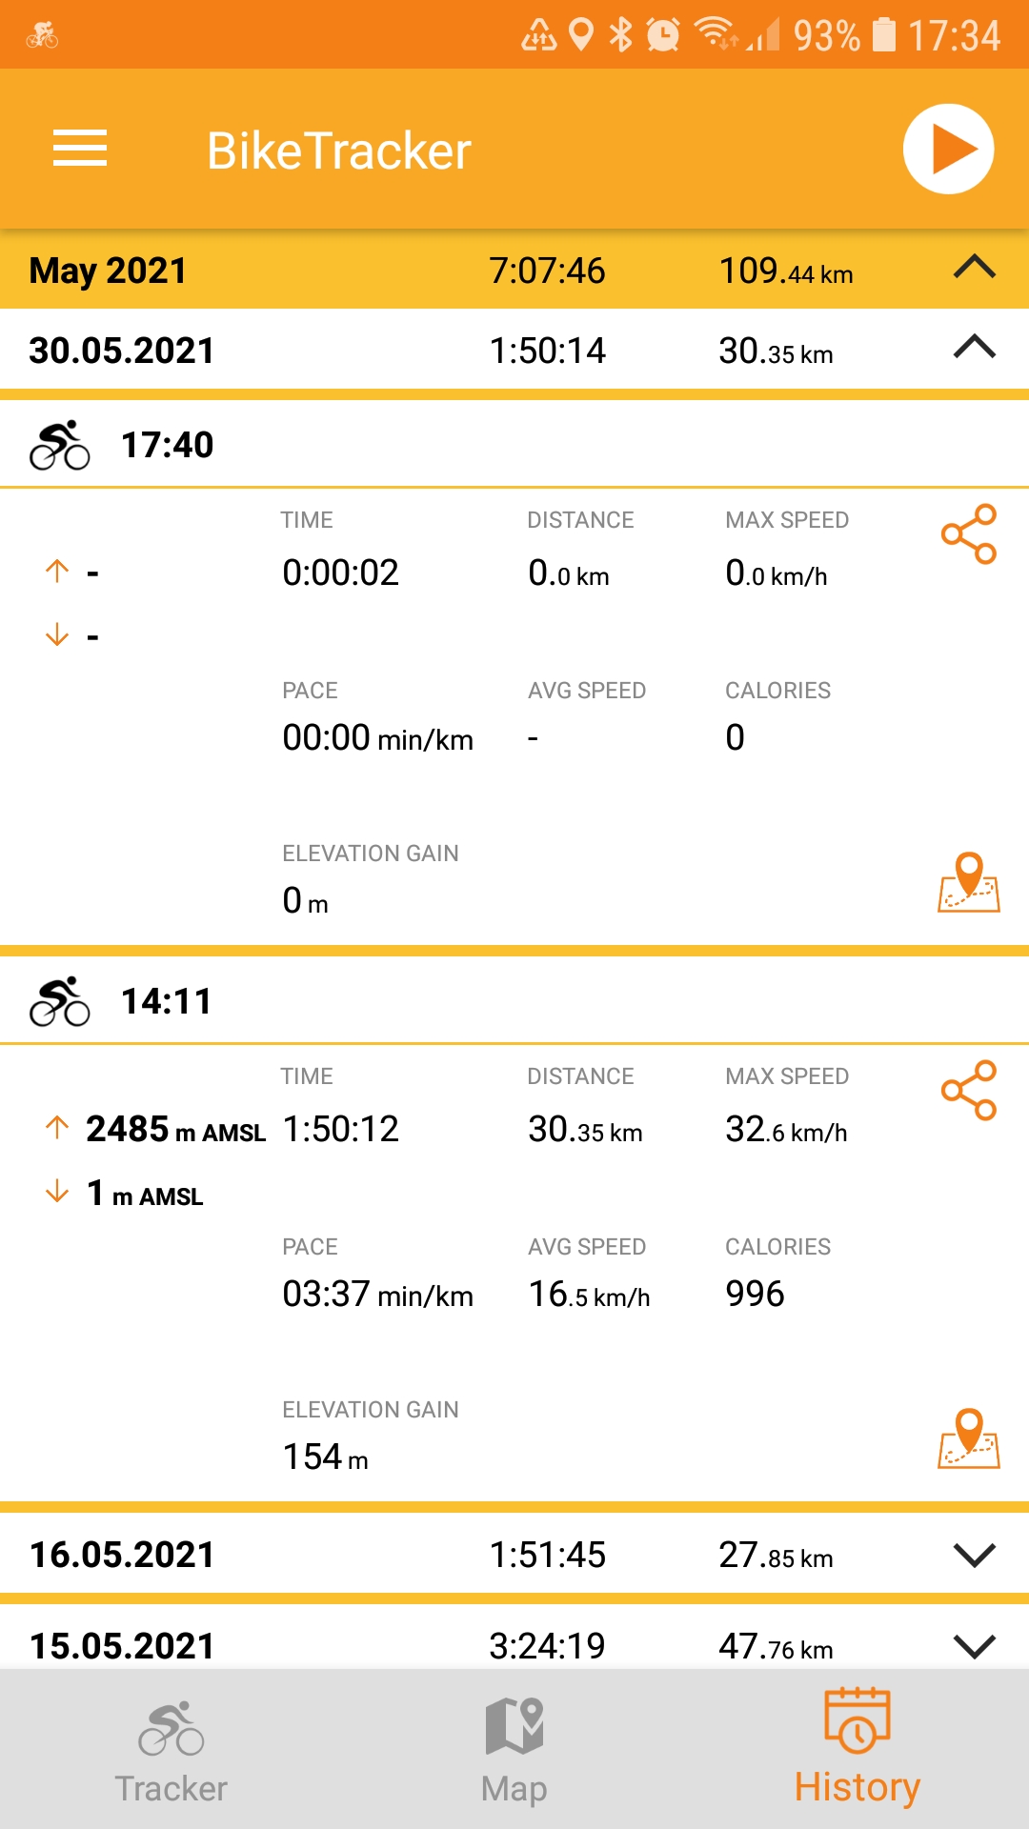Expand the 16.05.2021 day entry
The width and height of the screenshot is (1029, 1829).
[x=974, y=1555]
